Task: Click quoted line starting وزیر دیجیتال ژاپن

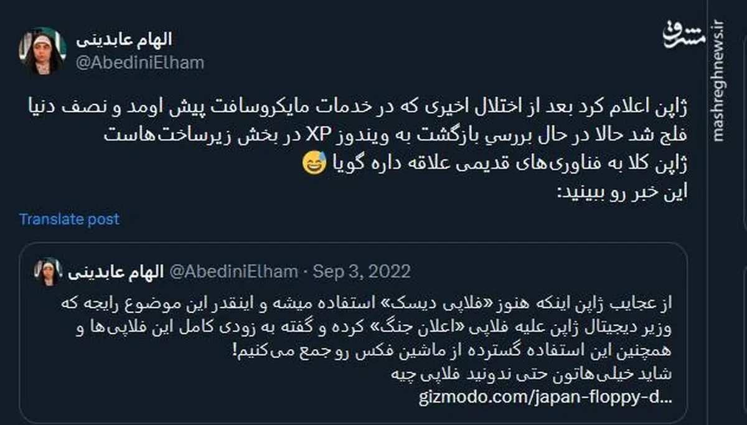Action: 367,327
